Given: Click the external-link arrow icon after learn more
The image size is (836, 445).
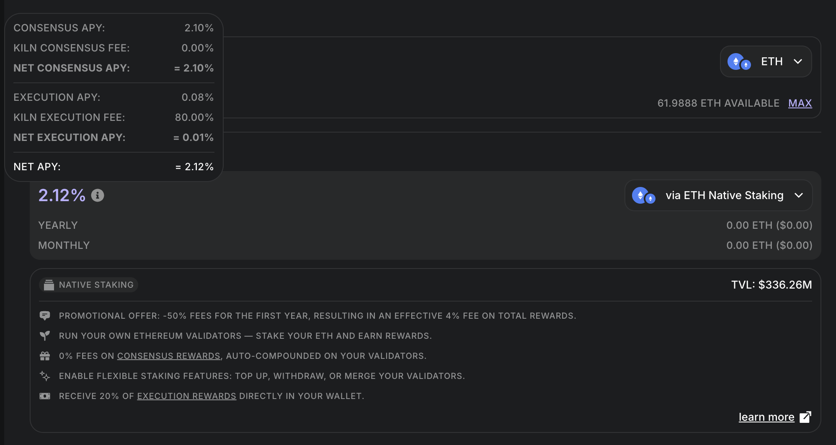Looking at the screenshot, I should pyautogui.click(x=805, y=417).
